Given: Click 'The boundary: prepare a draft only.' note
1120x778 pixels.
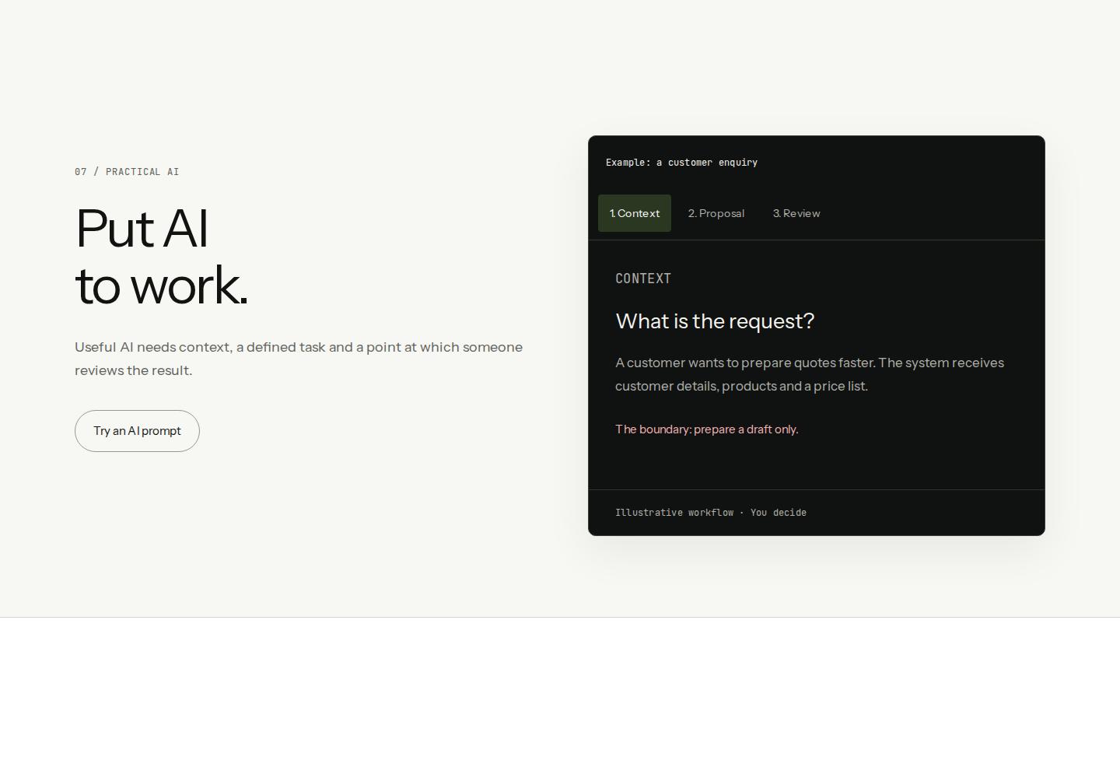Looking at the screenshot, I should tap(707, 429).
